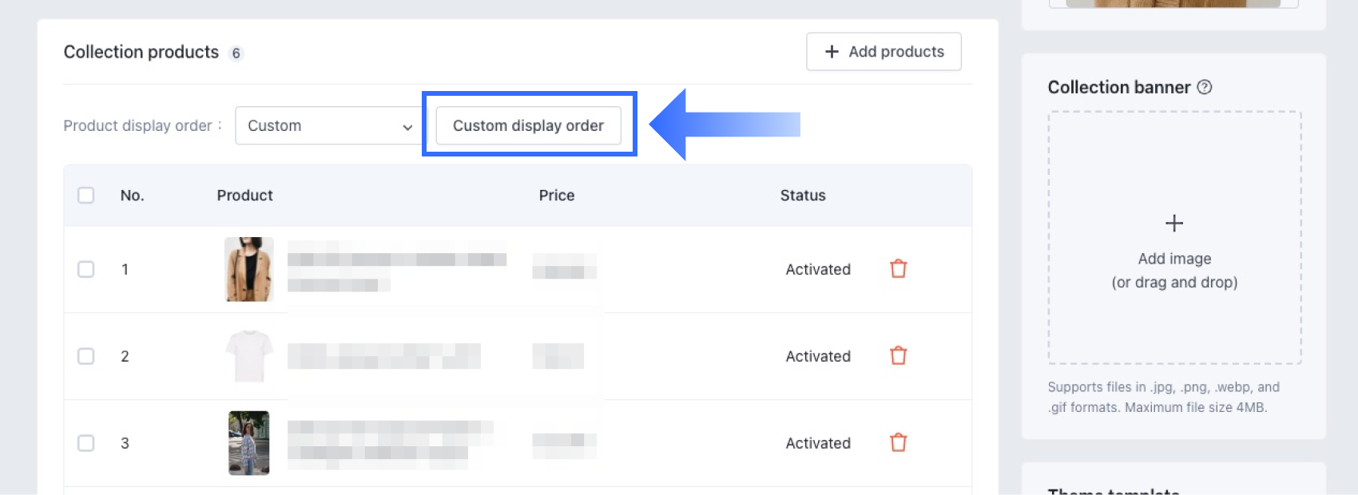Open the coat product thumbnail
Viewport: 1358px width, 495px height.
(x=249, y=269)
